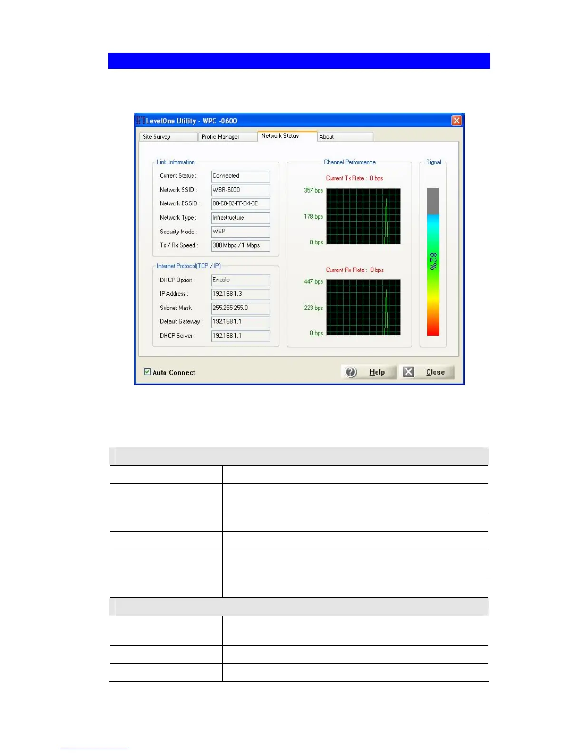Screen dimensions: 582x753
Task: Click the Current Status field showing Connected
Action: click(241, 176)
